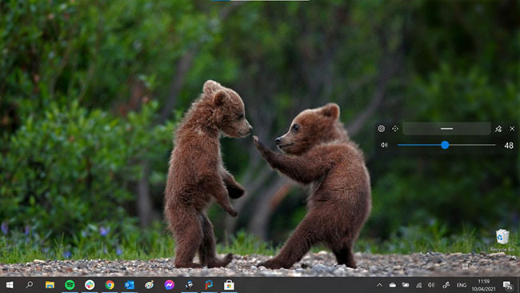Open OneDrive cloud tray icon

pyautogui.click(x=392, y=285)
